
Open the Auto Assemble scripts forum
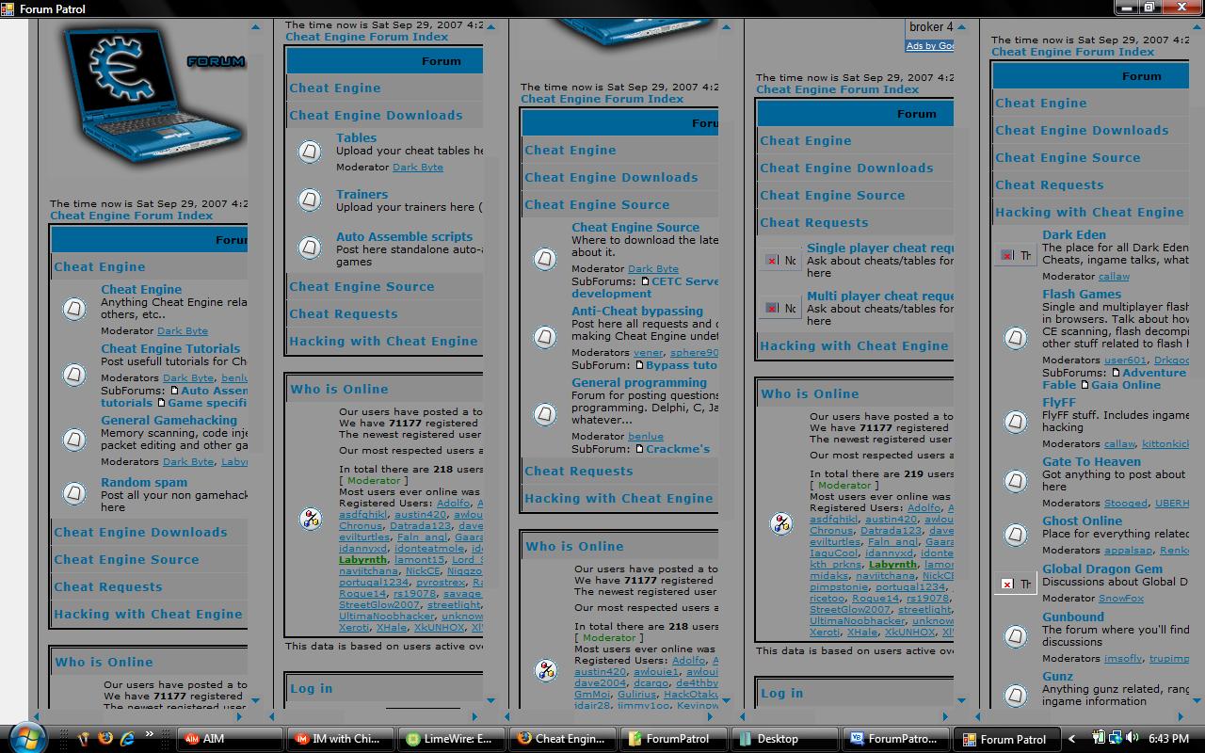tap(405, 237)
